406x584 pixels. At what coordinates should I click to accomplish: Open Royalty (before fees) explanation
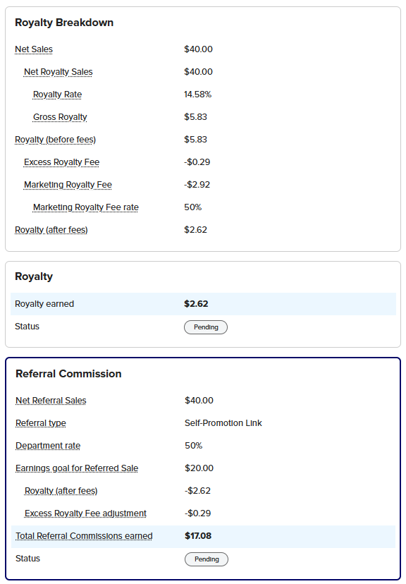point(55,140)
